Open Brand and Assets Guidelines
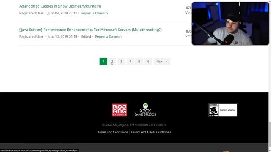The height and width of the screenshot is (152, 271). tap(151, 132)
